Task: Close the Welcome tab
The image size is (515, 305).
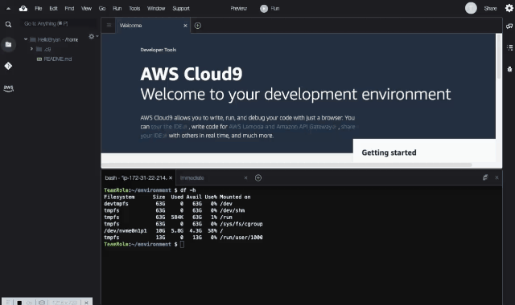Action: click(x=185, y=26)
